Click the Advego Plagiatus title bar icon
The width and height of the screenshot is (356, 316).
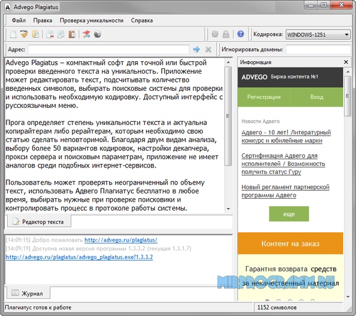pos(8,7)
